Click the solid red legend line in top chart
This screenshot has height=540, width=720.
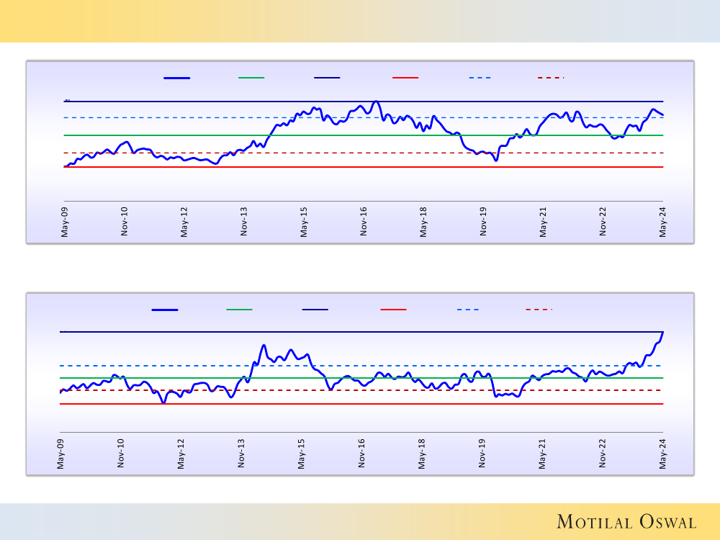click(405, 77)
